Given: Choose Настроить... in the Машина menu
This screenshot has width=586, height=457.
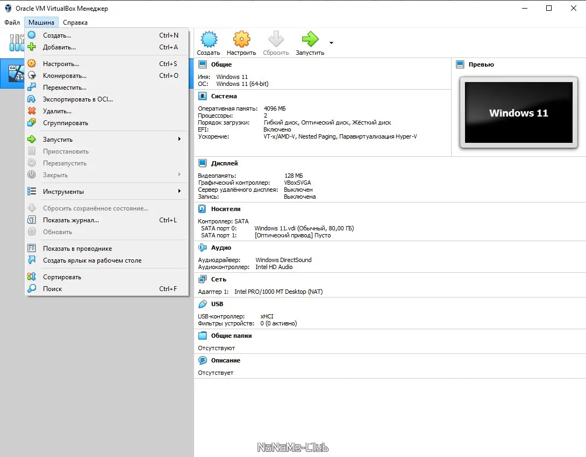Looking at the screenshot, I should pos(107,64).
